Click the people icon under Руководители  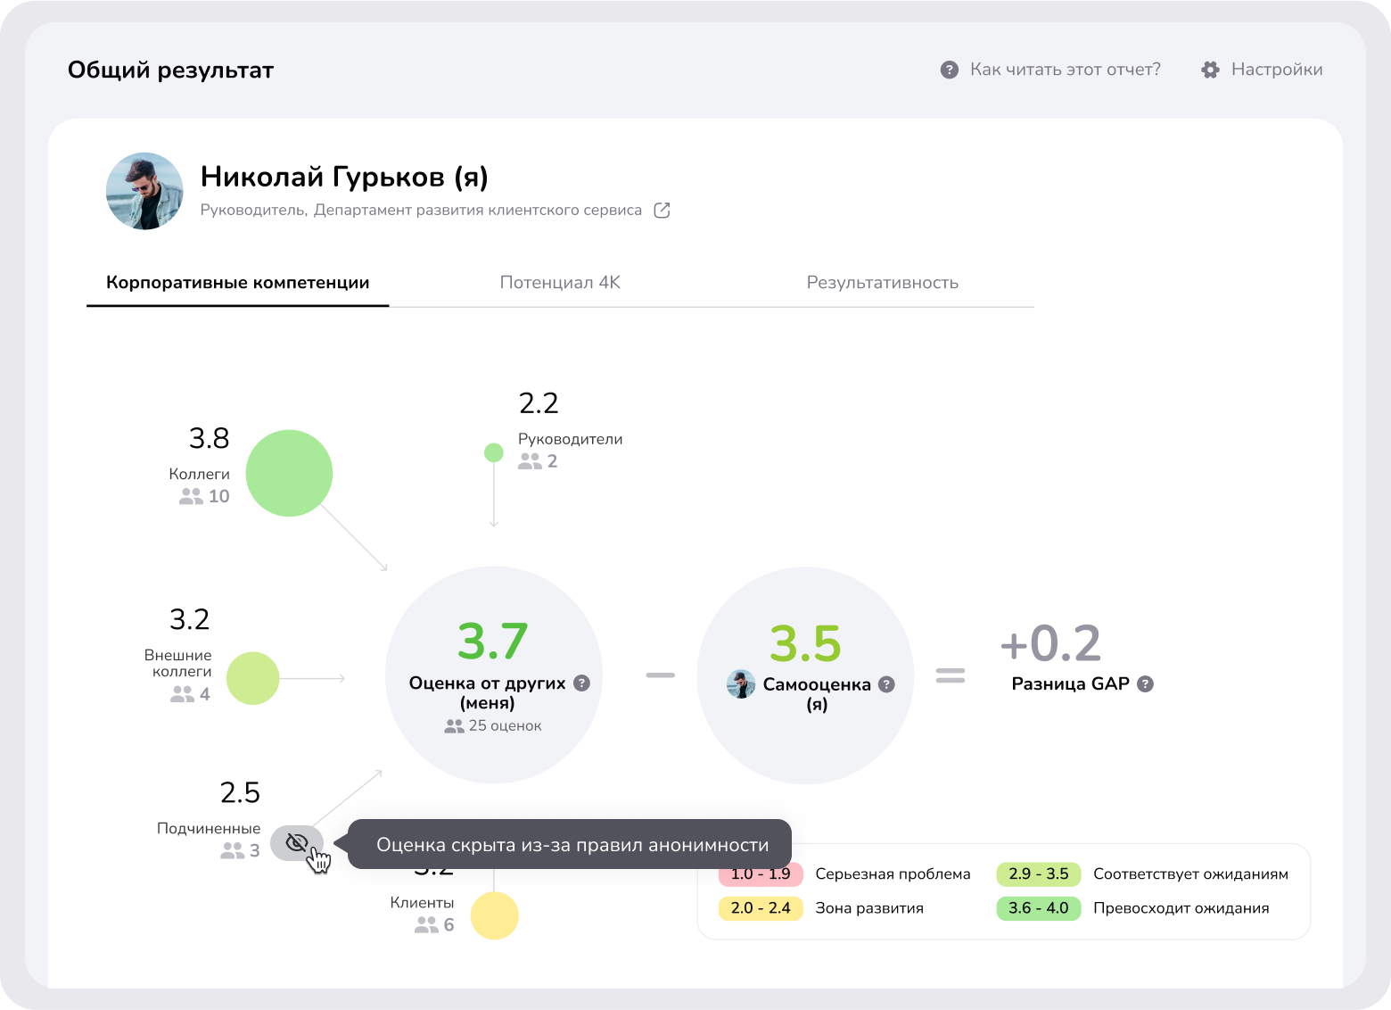[x=530, y=461]
